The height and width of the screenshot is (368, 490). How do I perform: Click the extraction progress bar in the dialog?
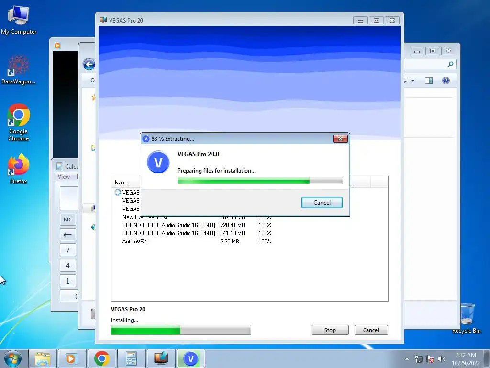pos(260,181)
